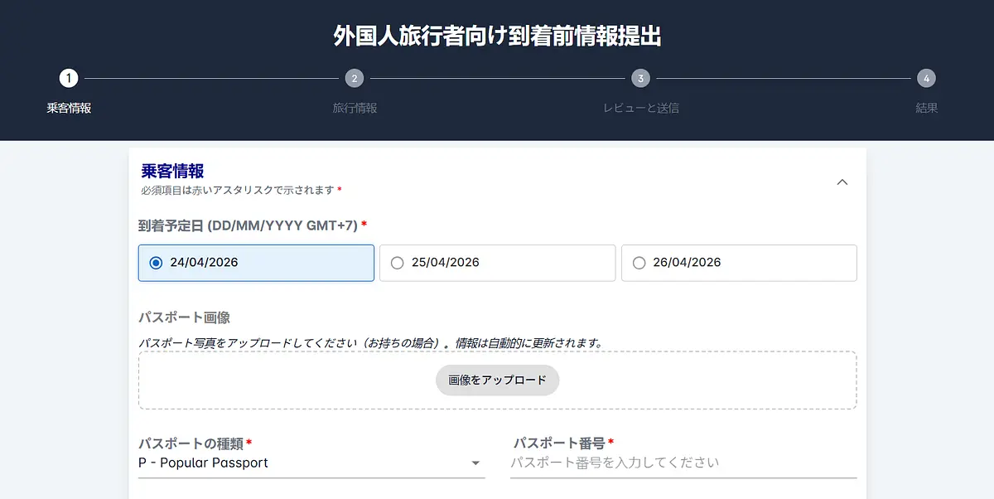Open the パスポートの種類 dropdown
This screenshot has width=994, height=499.
click(311, 463)
